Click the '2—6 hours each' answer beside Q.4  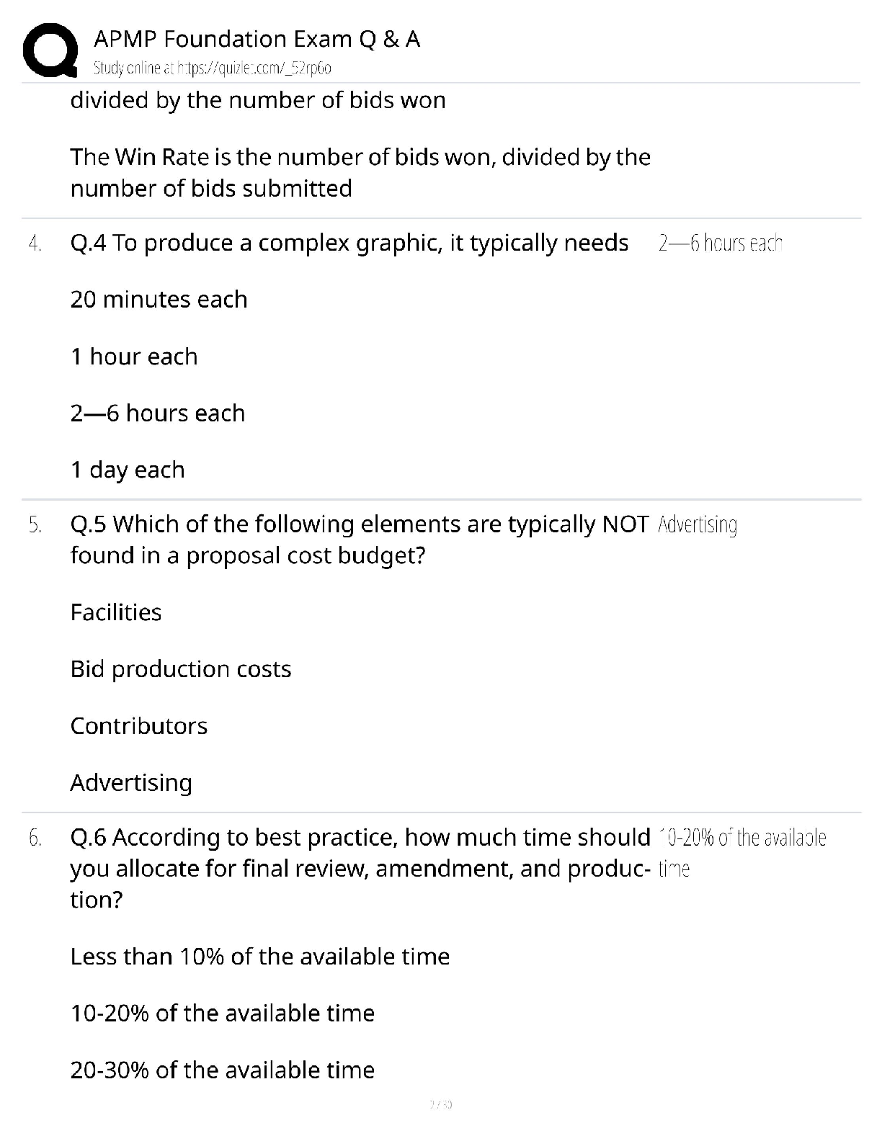[721, 243]
